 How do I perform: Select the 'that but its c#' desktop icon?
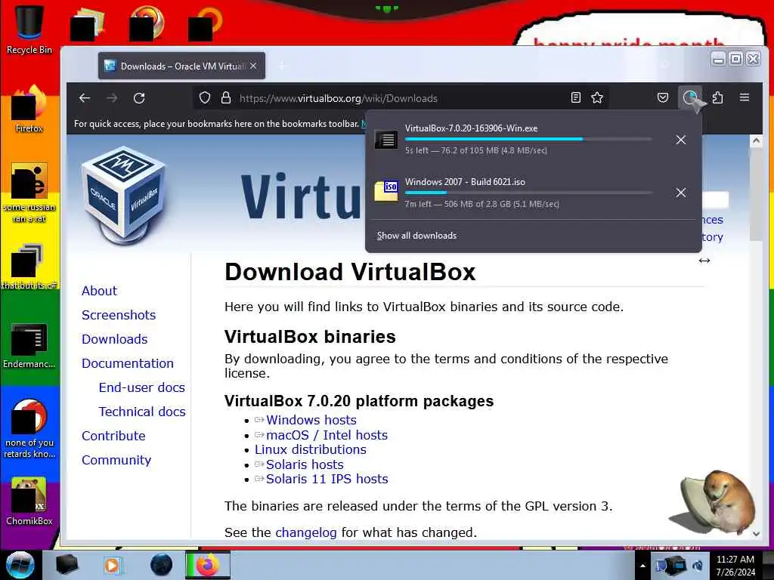pyautogui.click(x=29, y=267)
